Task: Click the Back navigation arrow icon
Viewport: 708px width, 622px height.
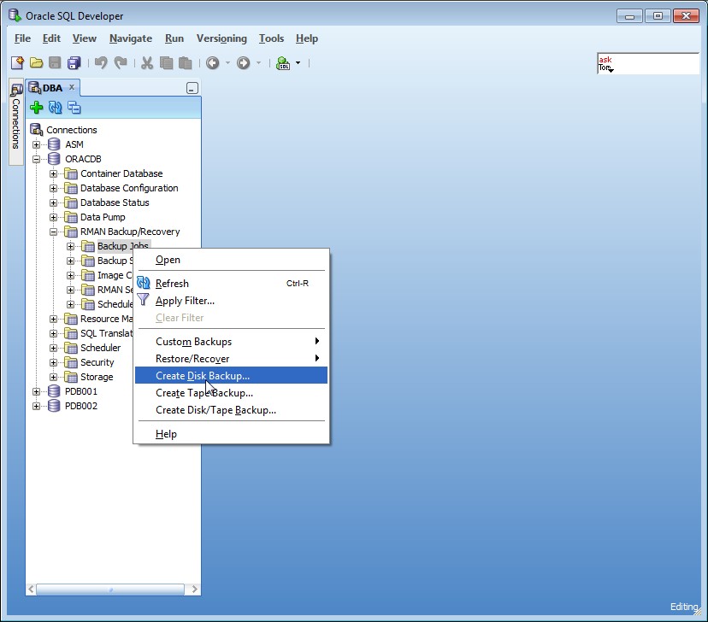Action: pyautogui.click(x=213, y=62)
